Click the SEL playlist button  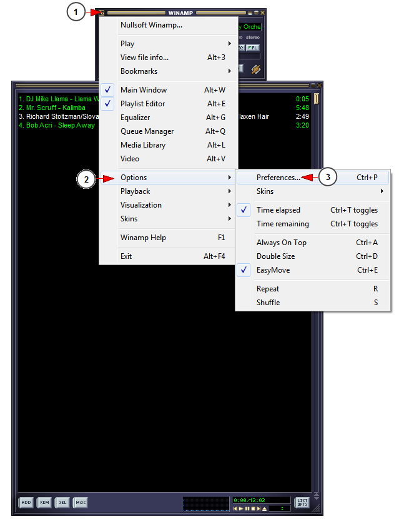point(62,503)
